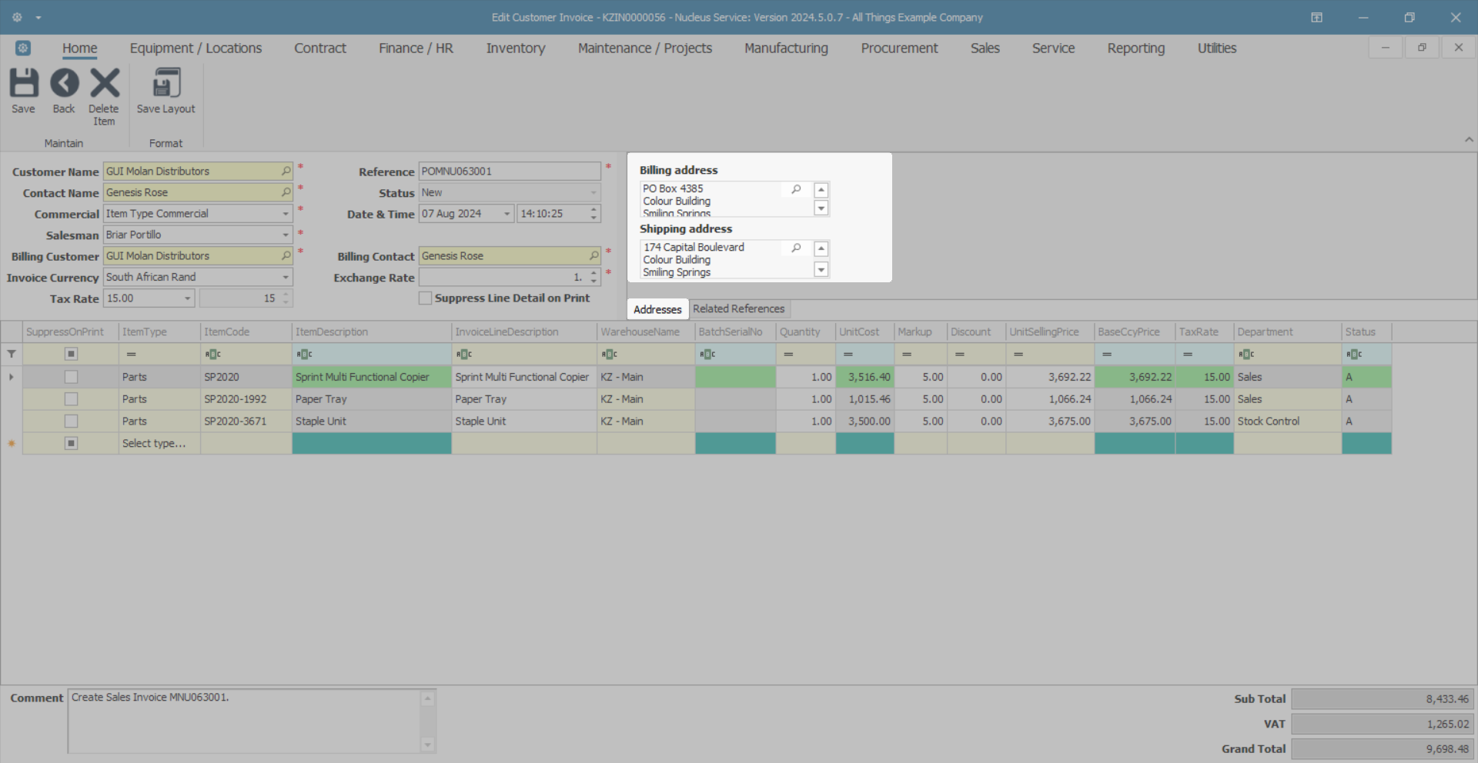Viewport: 1478px width, 763px height.
Task: Click Department filter condition icon
Action: point(1246,354)
